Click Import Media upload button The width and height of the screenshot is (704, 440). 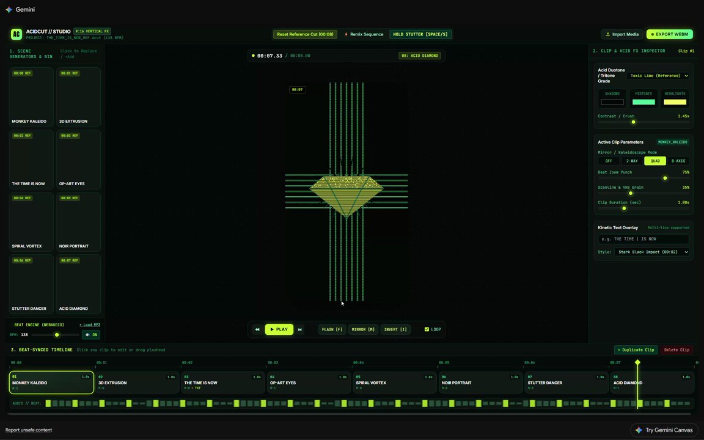[x=622, y=34]
